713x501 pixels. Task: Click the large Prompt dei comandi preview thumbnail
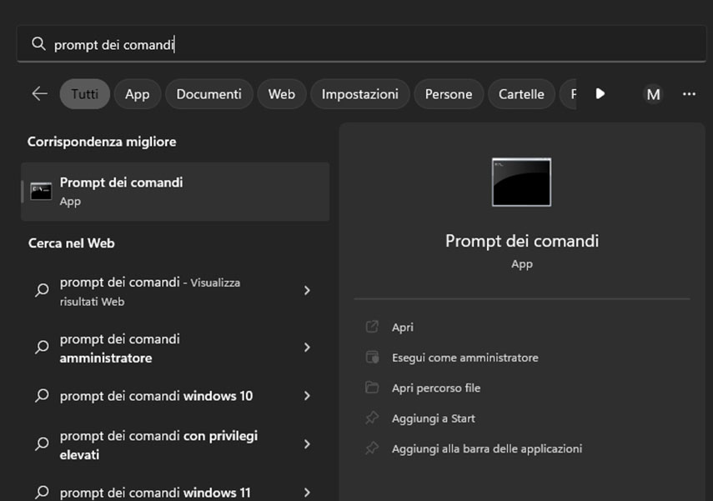pyautogui.click(x=521, y=183)
